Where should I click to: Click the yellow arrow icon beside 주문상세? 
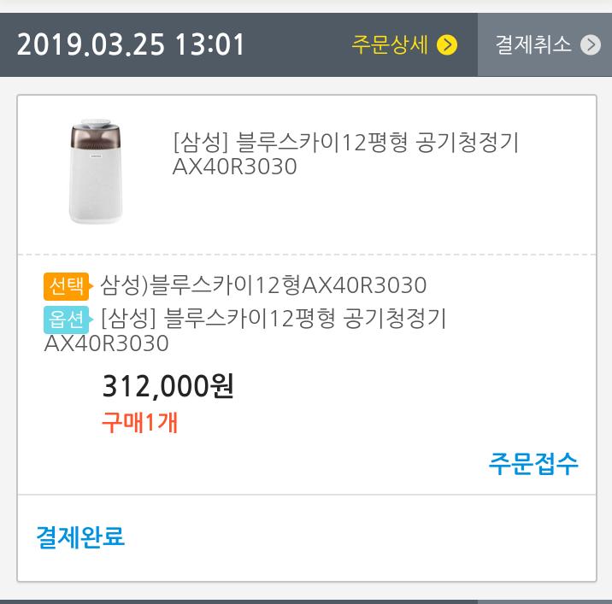[x=447, y=44]
